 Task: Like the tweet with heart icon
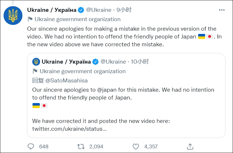coord(136,146)
